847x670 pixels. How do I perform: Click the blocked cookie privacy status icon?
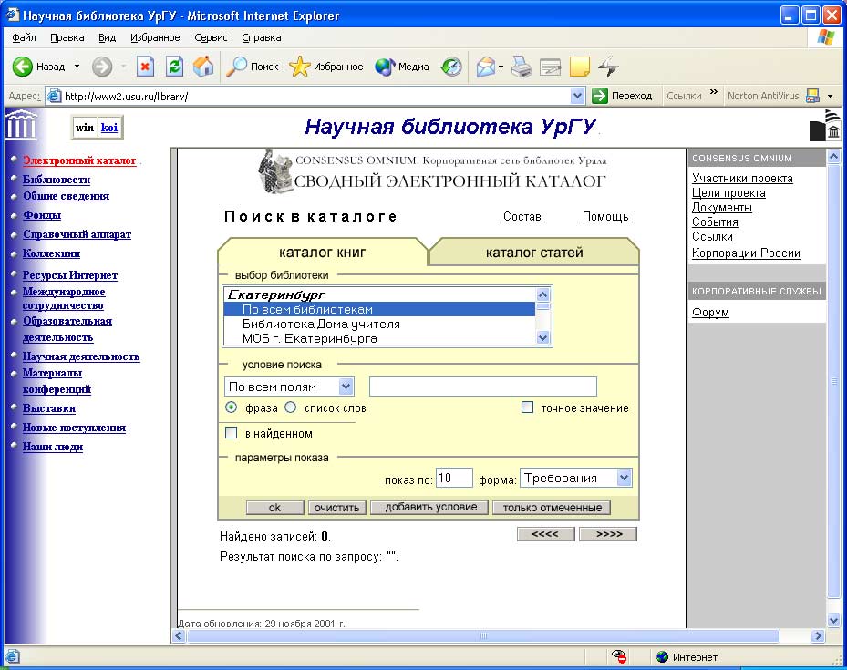click(x=619, y=656)
